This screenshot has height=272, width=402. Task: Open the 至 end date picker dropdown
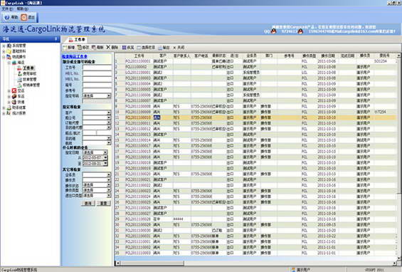pyautogui.click(x=105, y=164)
